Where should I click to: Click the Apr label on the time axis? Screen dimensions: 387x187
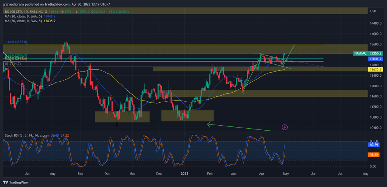point(261,173)
